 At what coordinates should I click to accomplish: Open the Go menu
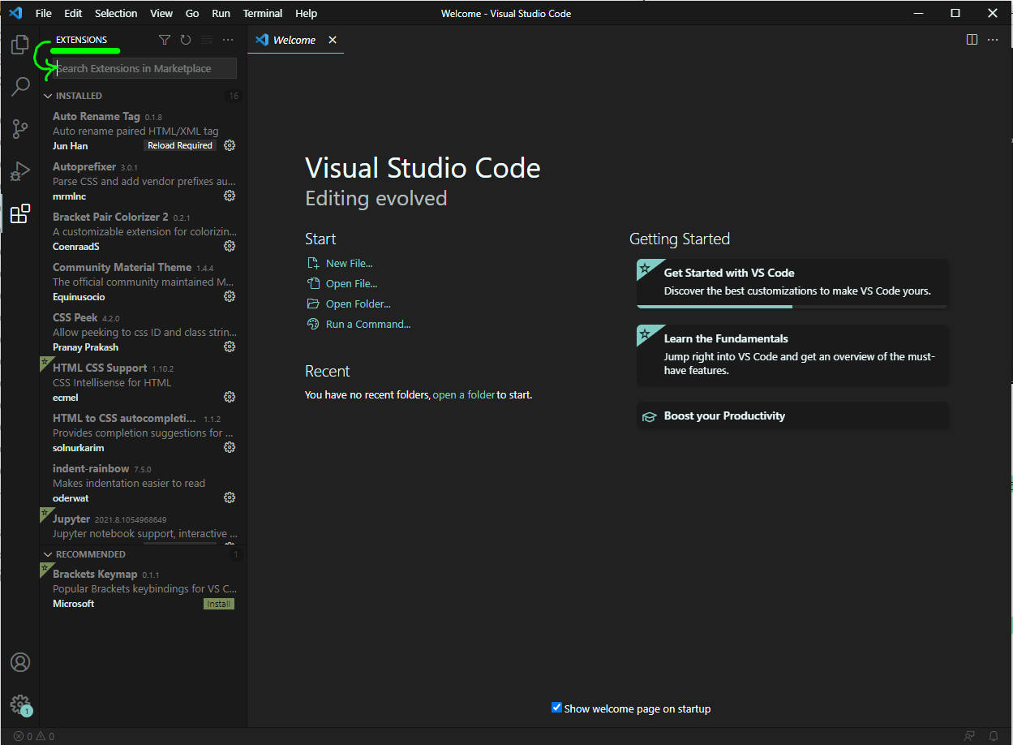point(192,13)
